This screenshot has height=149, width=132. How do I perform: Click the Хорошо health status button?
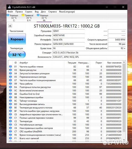17,39
